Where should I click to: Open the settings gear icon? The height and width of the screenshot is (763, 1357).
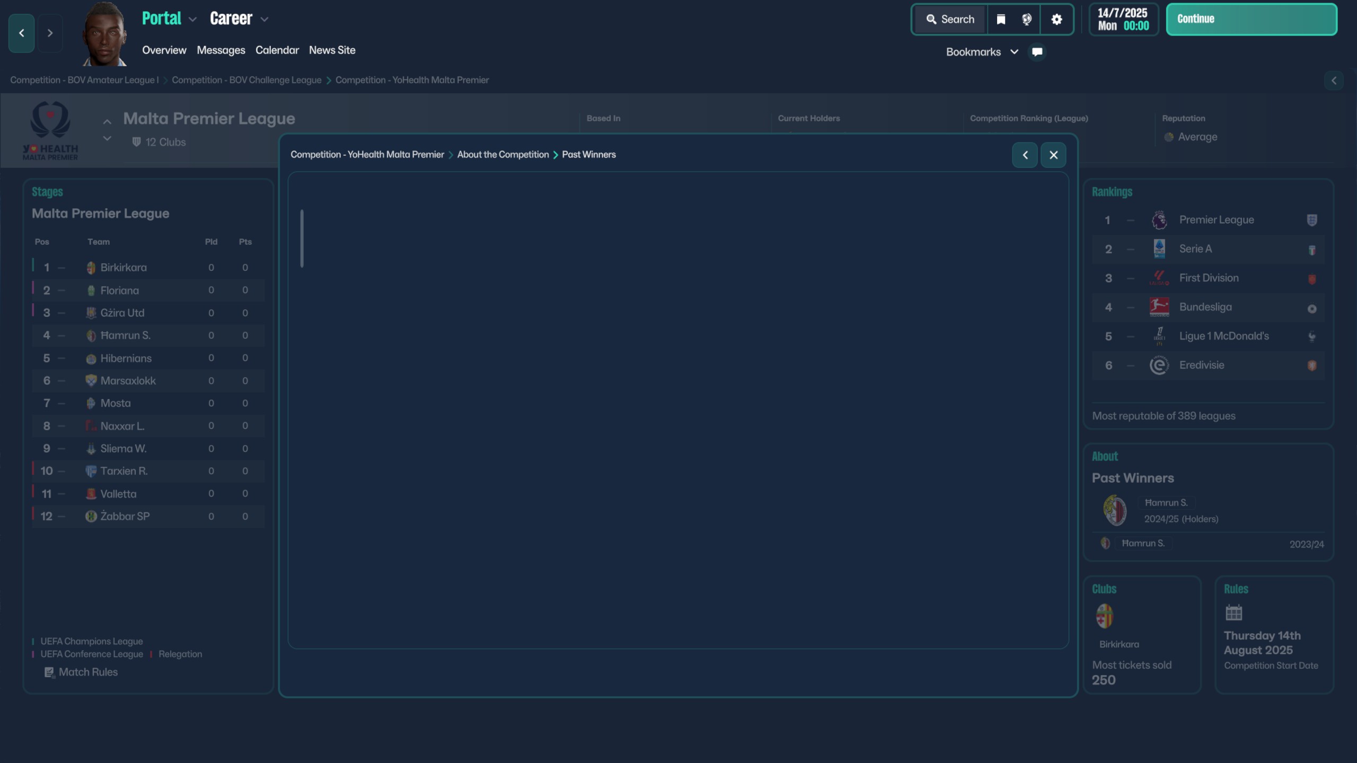[x=1056, y=20]
